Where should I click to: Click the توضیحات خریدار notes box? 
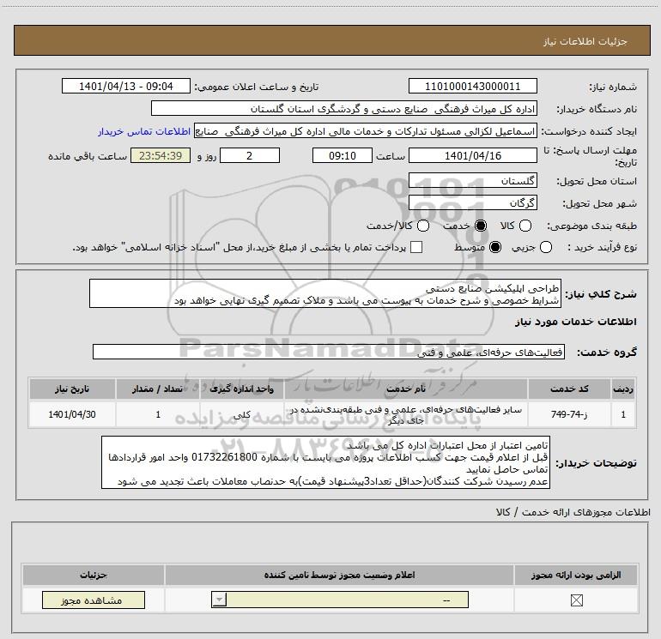pos(325,462)
